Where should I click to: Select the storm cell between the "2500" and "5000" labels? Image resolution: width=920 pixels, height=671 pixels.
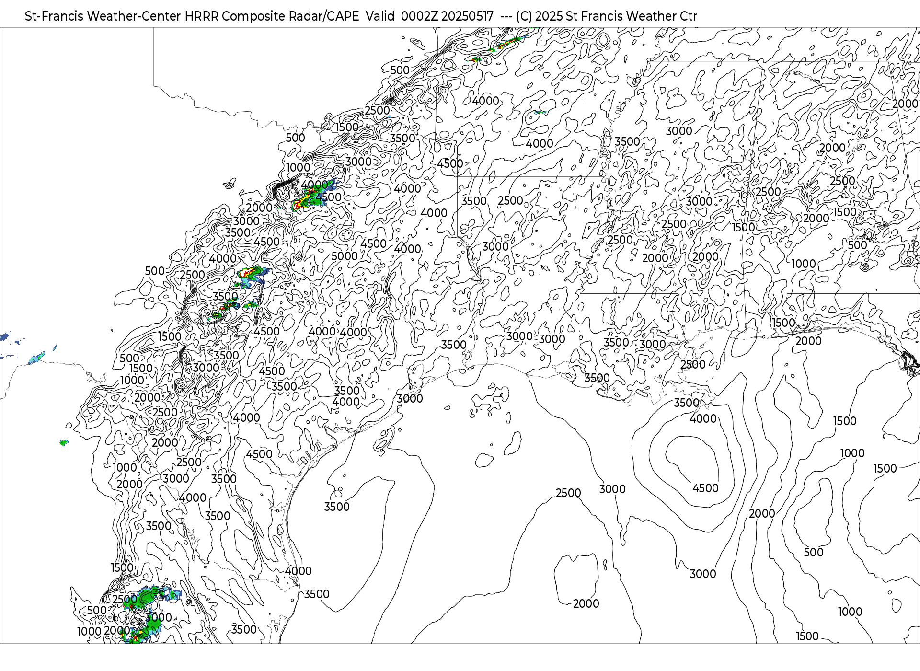(x=252, y=277)
